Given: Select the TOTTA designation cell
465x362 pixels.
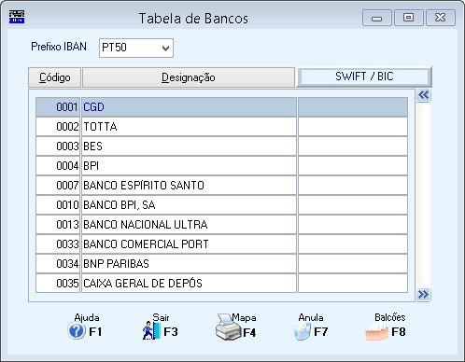Looking at the screenshot, I should pos(189,127).
